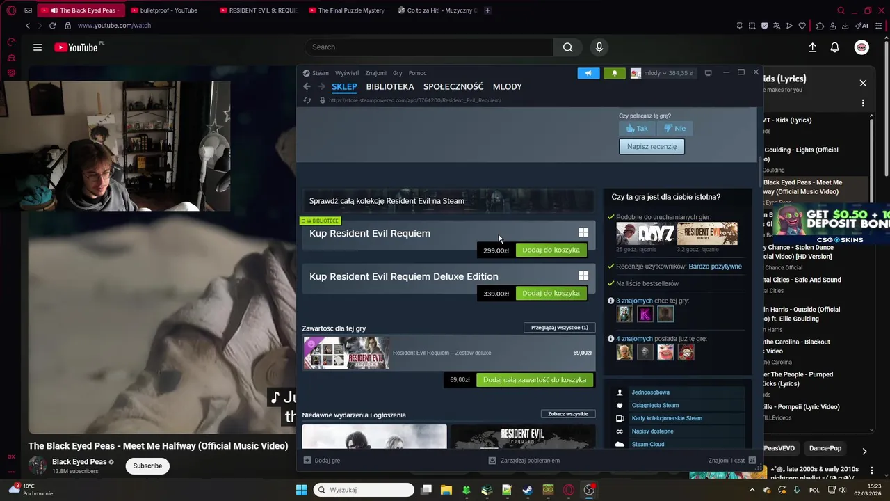
Task: Show hidden system tray icons
Action: pos(752,490)
